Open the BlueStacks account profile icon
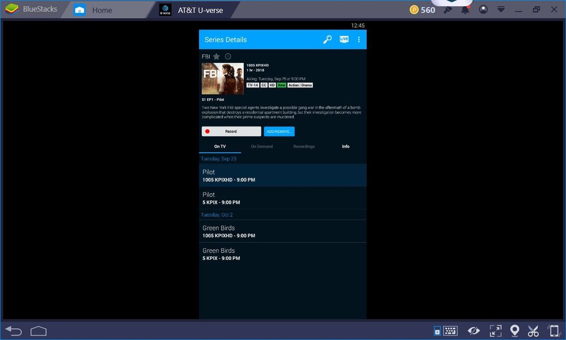This screenshot has height=340, width=566. click(483, 10)
